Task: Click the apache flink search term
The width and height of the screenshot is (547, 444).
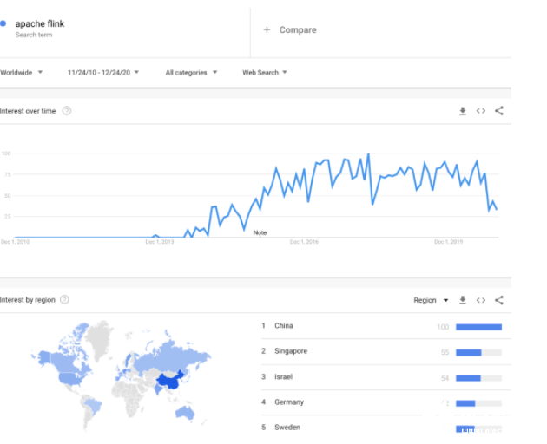Action: (40, 23)
